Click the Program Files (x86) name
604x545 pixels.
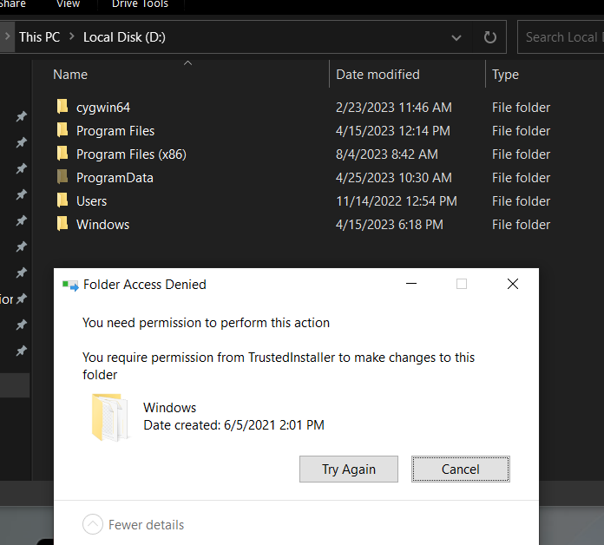pyautogui.click(x=131, y=154)
